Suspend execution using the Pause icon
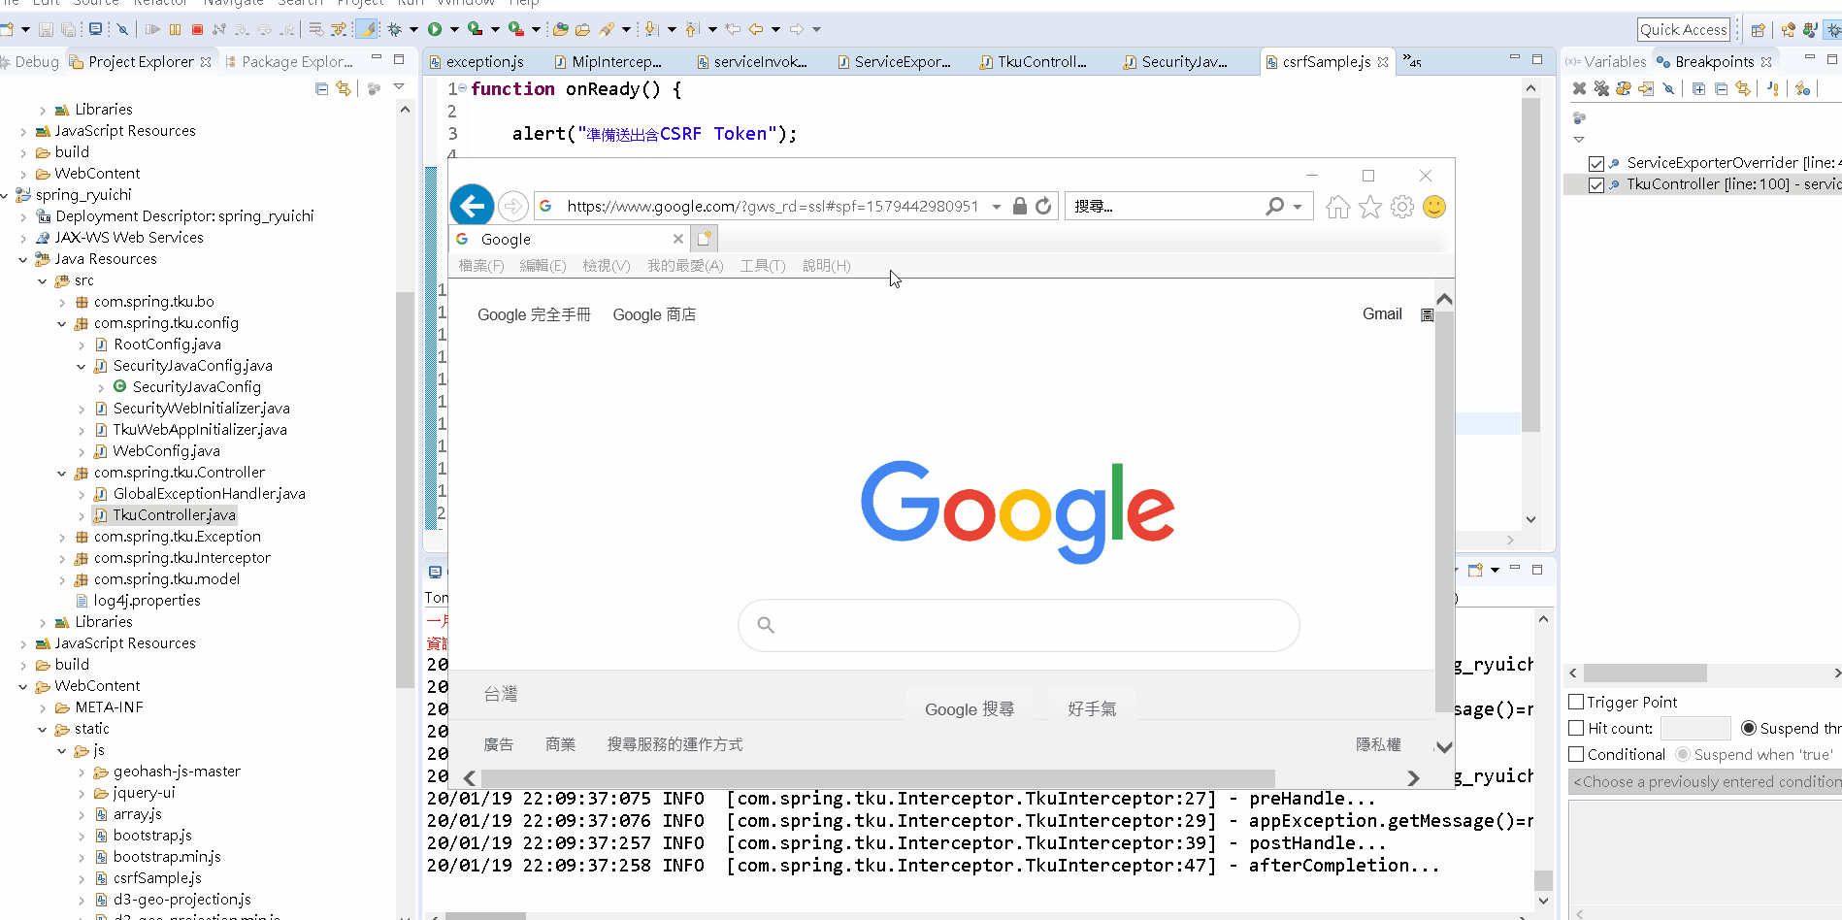This screenshot has width=1842, height=920. click(x=175, y=29)
